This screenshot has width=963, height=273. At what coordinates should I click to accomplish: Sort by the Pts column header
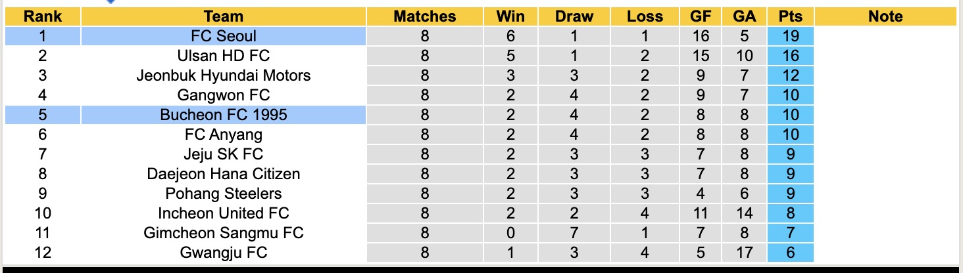point(790,16)
